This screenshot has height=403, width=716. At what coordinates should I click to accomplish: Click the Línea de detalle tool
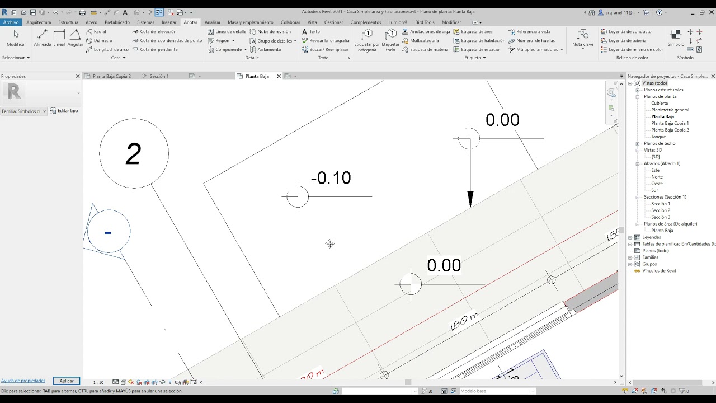[x=227, y=32]
